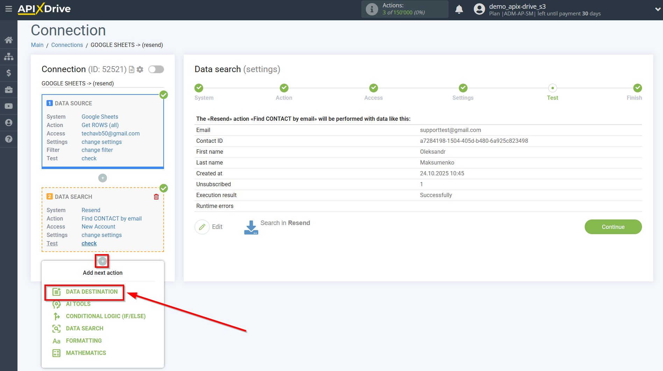Choose CONDITIONAL LOGIC (IF/ELSE) option
The height and width of the screenshot is (371, 663).
[x=106, y=316]
